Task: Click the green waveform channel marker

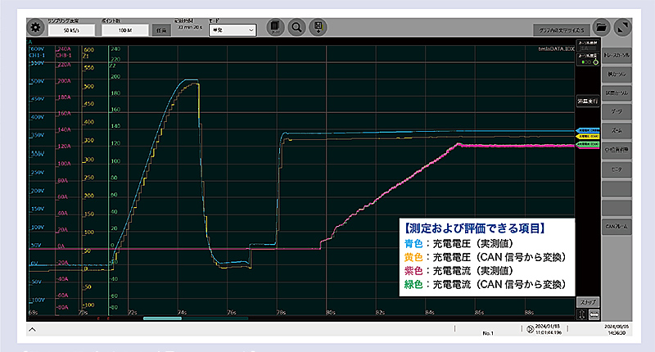Action: [x=587, y=144]
